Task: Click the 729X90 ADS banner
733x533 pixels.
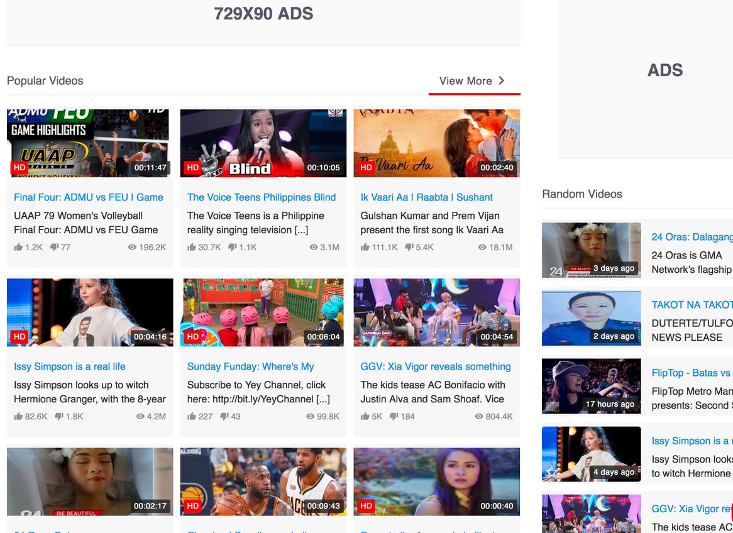Action: pyautogui.click(x=263, y=14)
